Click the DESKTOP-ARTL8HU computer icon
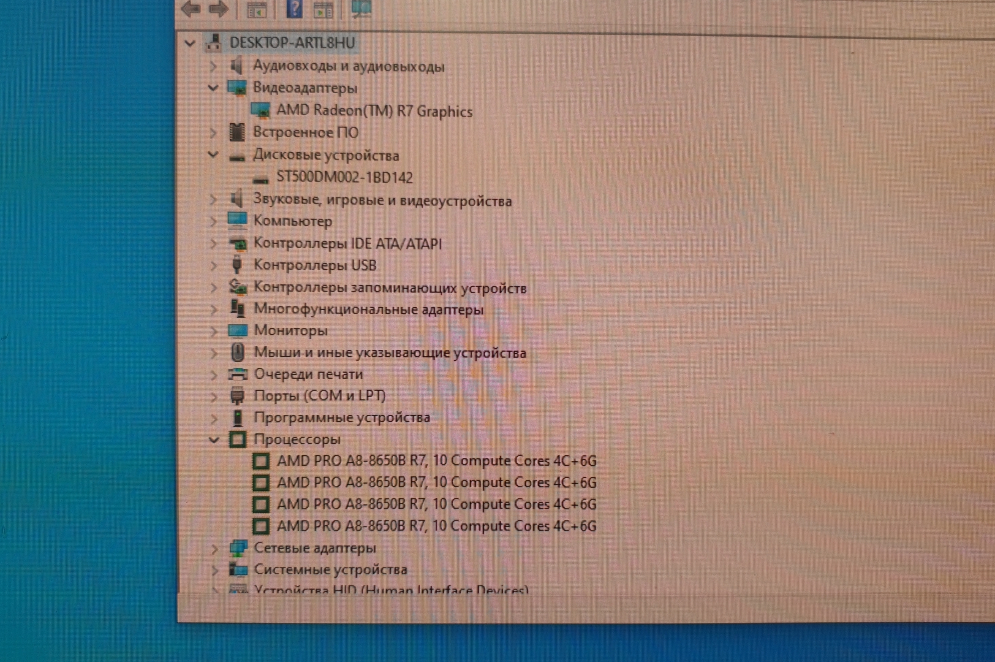The image size is (995, 662). pos(213,42)
